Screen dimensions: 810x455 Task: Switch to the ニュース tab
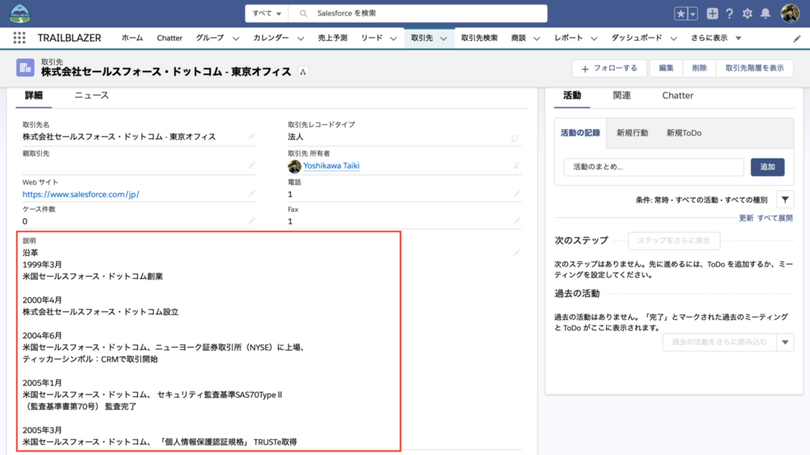pyautogui.click(x=92, y=95)
